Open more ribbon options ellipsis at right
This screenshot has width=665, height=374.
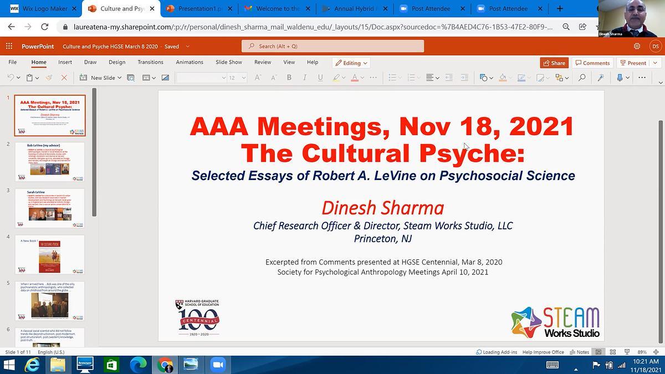tap(642, 78)
